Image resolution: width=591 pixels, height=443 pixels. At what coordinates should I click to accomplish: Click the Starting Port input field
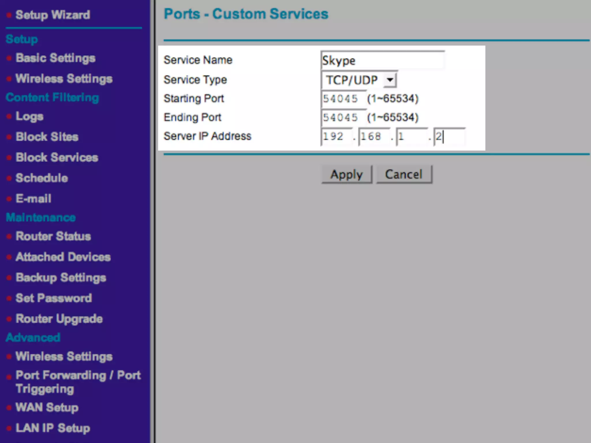pyautogui.click(x=343, y=99)
